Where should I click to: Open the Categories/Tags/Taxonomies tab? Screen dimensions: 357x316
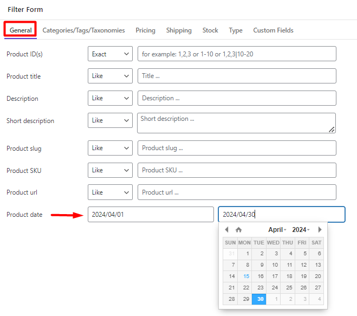(83, 30)
